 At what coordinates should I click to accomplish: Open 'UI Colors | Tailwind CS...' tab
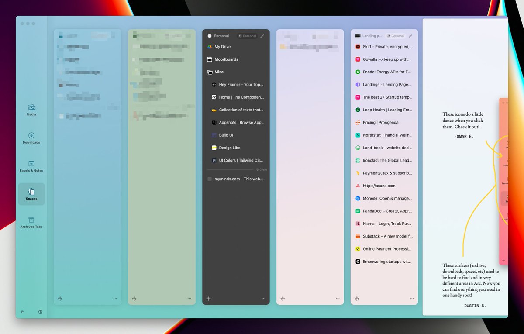[x=238, y=161]
